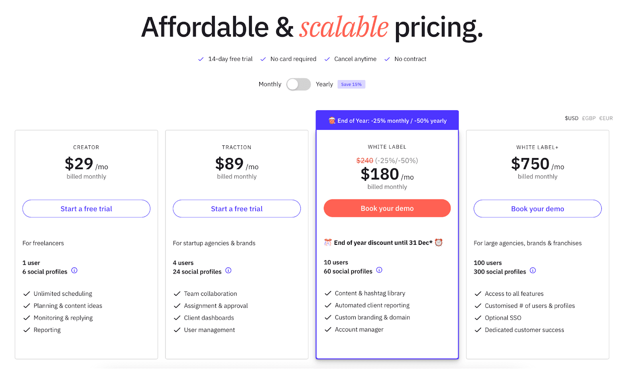Click the party icon before End of year discount
The height and width of the screenshot is (369, 638).
(x=328, y=242)
